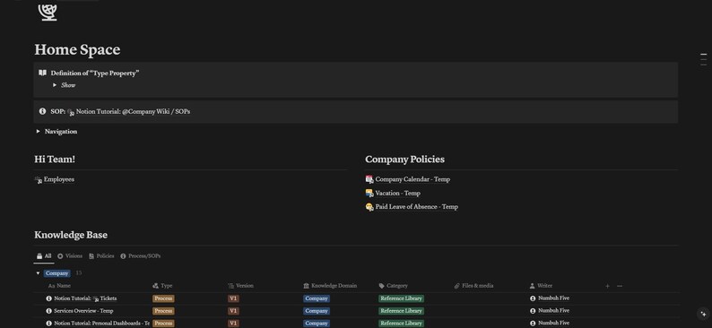Open Notion Tutorial: Tickets row
712x328 pixels.
point(85,298)
